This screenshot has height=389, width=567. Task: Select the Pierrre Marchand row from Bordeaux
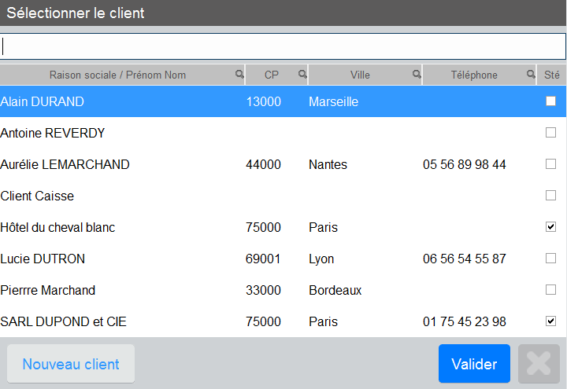[x=283, y=290]
